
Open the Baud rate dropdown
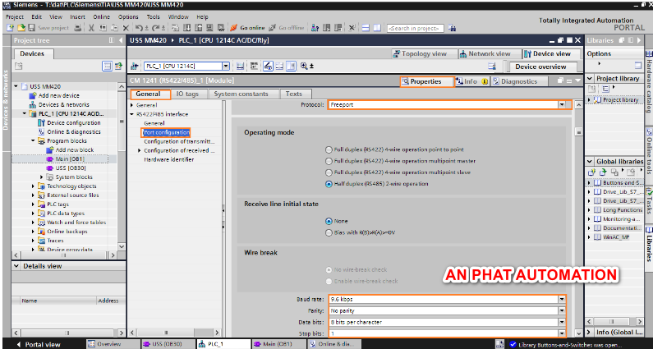click(562, 299)
